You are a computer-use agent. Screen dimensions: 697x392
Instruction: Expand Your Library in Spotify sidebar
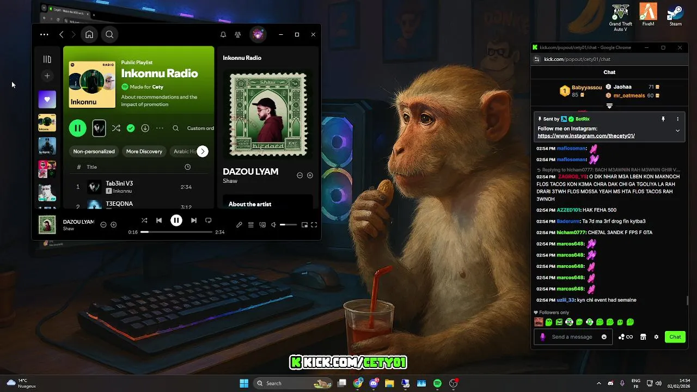click(x=47, y=59)
